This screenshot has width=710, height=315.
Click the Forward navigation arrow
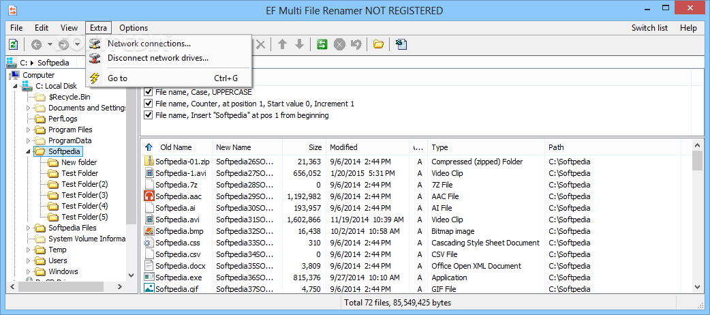pos(63,44)
